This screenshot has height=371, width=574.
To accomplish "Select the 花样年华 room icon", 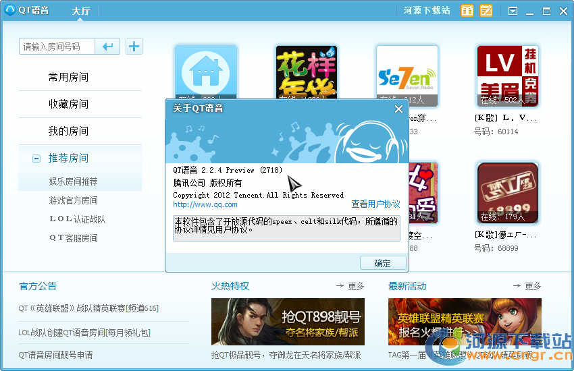I will click(307, 73).
